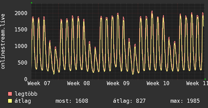Click the green arrow atop y-axis
208x108 pixels.
32,3
